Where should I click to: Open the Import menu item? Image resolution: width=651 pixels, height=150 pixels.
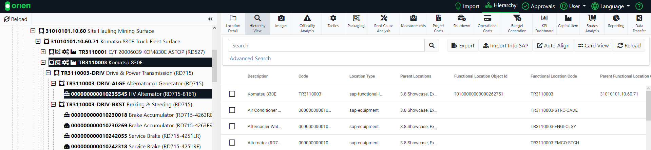467,6
